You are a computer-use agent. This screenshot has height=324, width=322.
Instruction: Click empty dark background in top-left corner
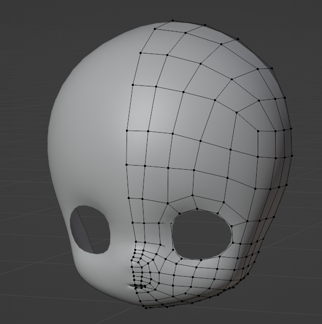click(x=21, y=21)
